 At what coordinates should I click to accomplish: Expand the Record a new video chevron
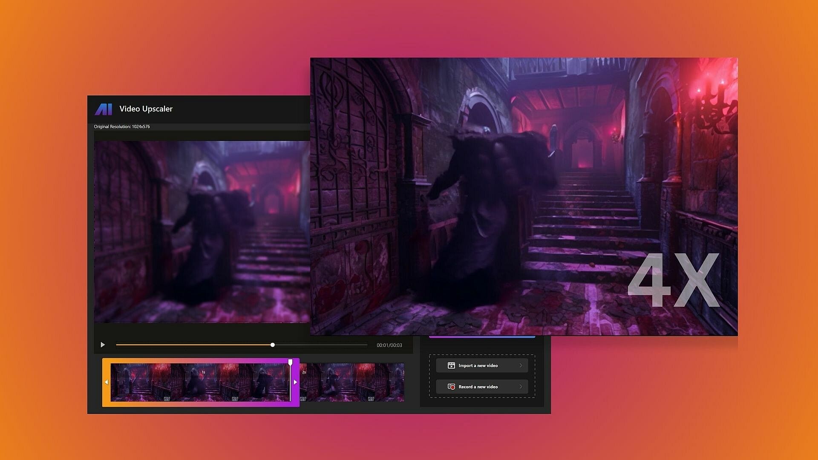[521, 387]
